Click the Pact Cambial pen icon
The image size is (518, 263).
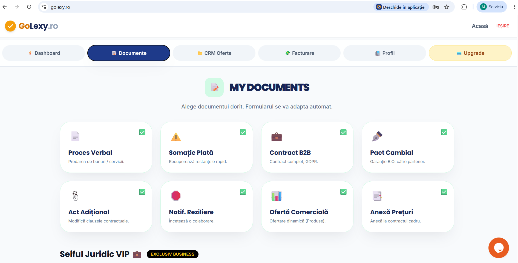(x=377, y=136)
